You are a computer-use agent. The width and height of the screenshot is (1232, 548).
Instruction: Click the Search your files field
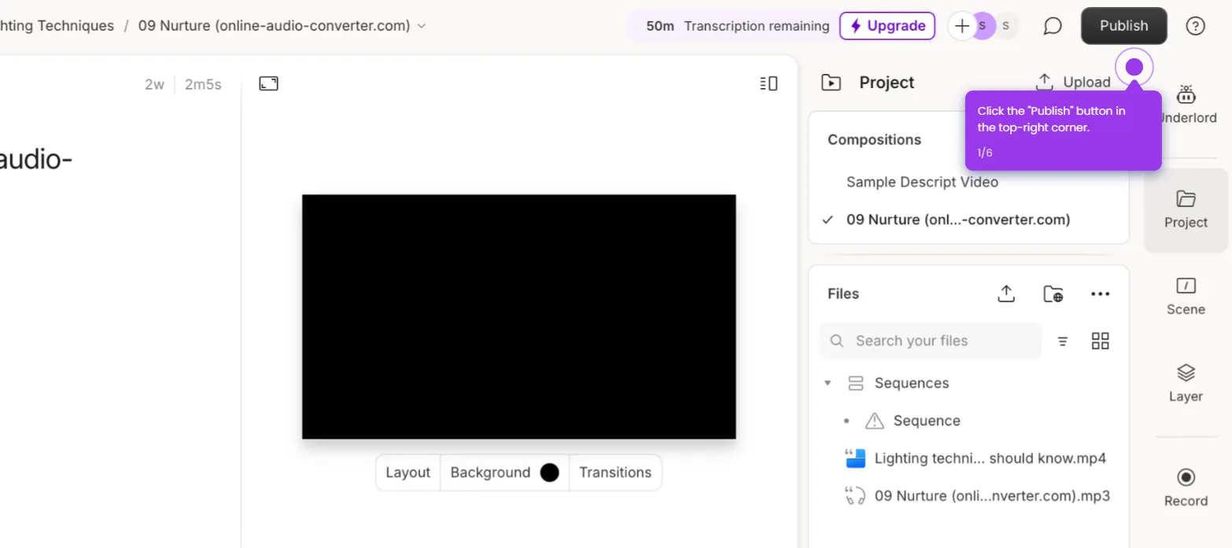coord(930,341)
